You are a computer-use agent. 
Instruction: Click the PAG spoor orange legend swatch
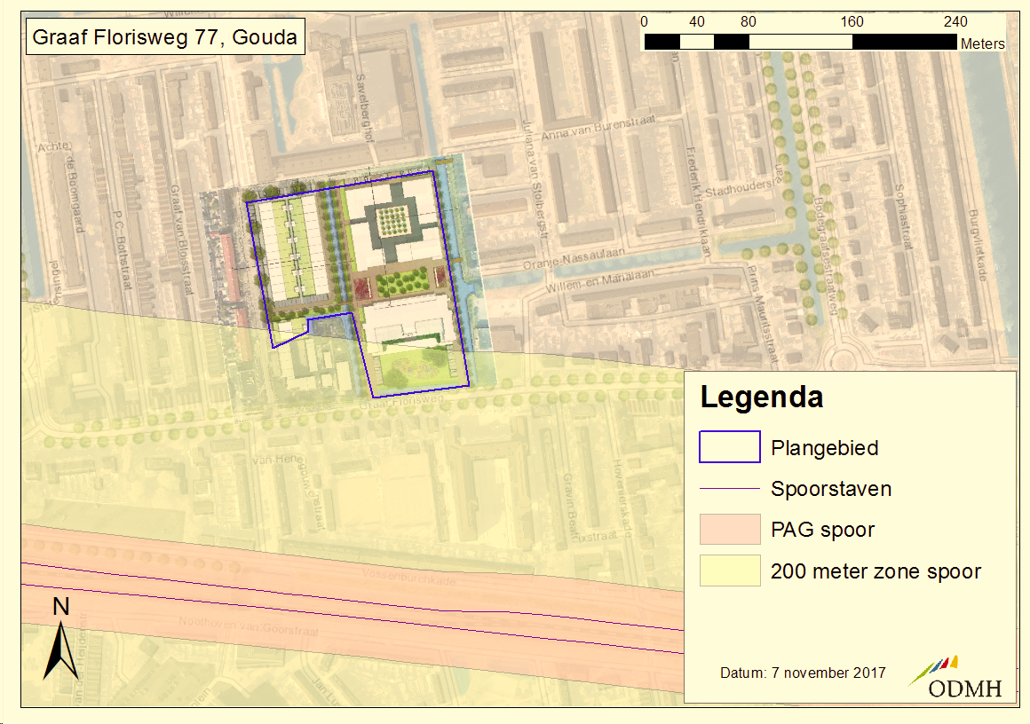pyautogui.click(x=729, y=530)
